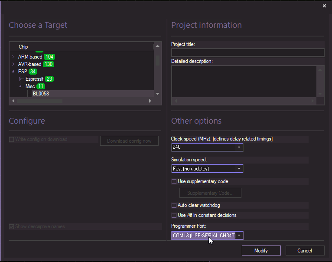332x262 pixels.
Task: Open the Simulation speed dropdown
Action: 239,168
